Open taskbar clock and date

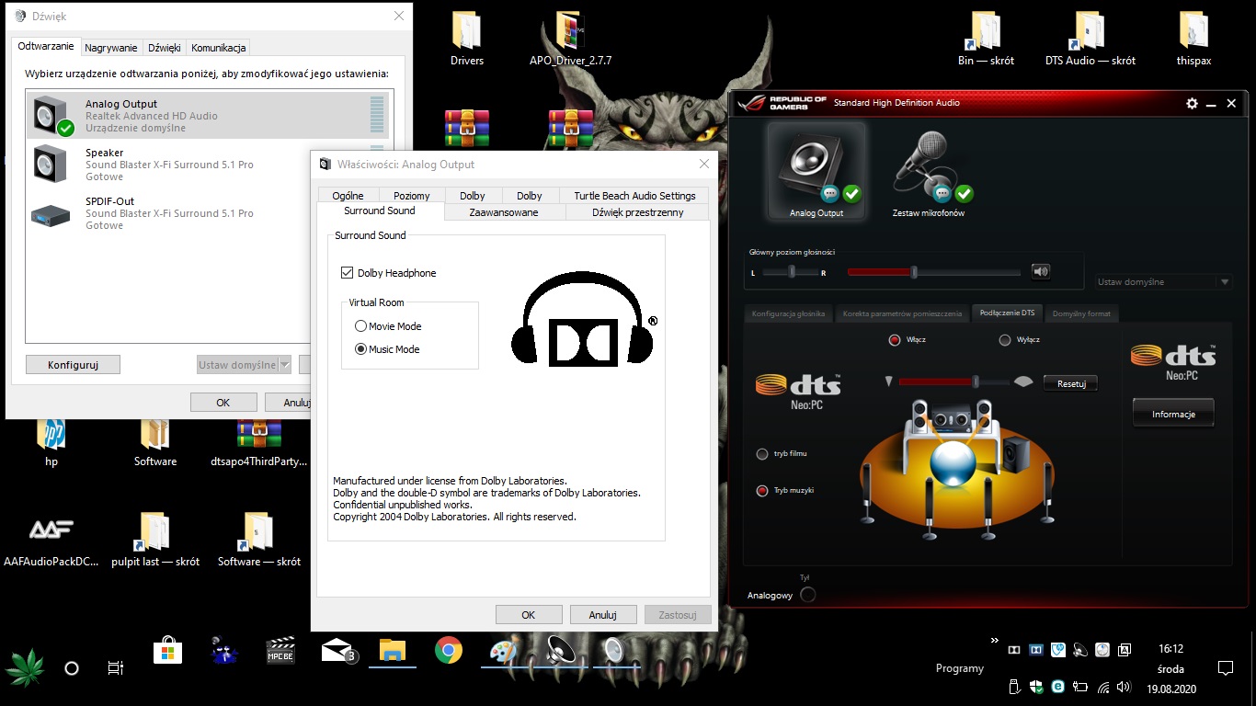tap(1171, 668)
